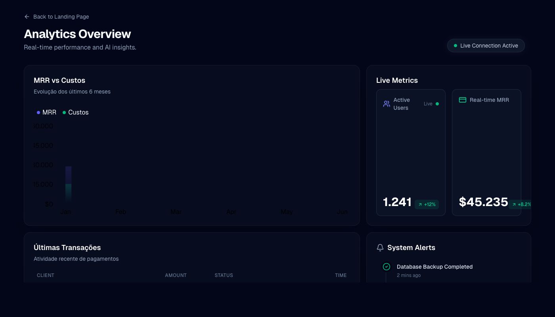Click the CLIENT column header
The height and width of the screenshot is (317, 555).
click(x=46, y=275)
